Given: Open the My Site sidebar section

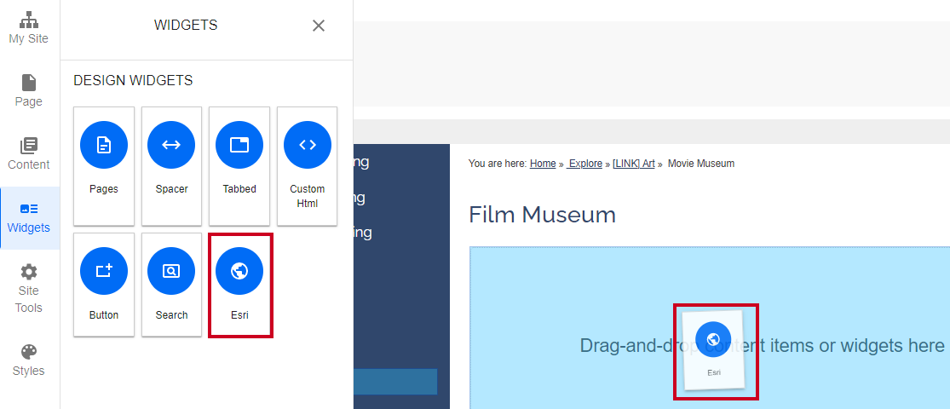Looking at the screenshot, I should [x=28, y=28].
